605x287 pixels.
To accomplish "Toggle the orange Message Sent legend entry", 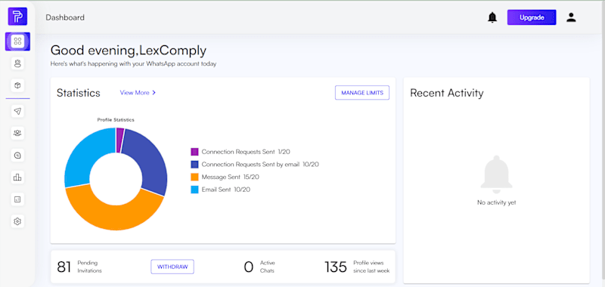I will tap(225, 177).
